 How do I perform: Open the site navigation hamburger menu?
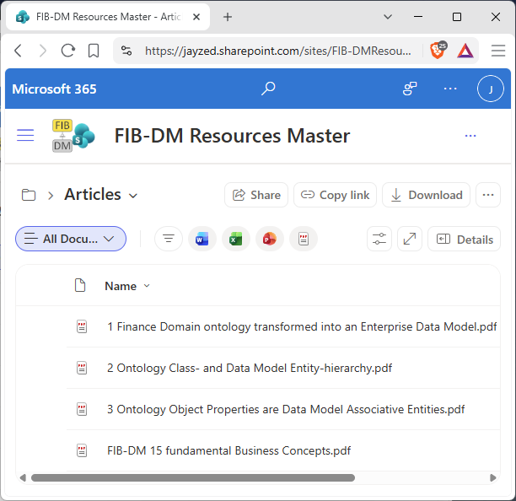[x=25, y=135]
